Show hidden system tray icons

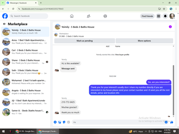point(146,131)
